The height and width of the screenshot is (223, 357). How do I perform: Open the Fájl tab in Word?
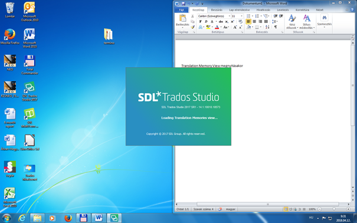point(181,10)
